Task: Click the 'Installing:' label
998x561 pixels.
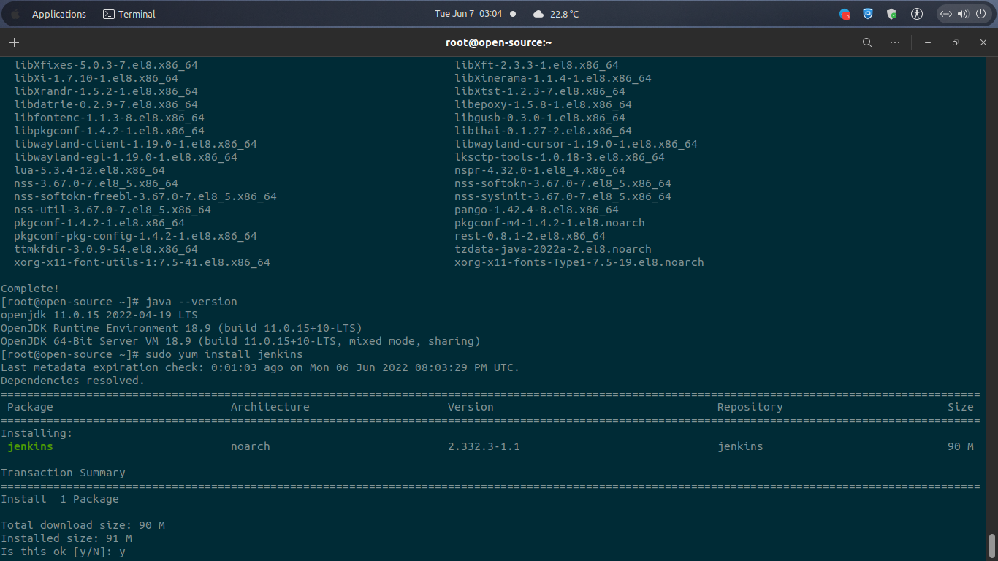Action: click(37, 433)
